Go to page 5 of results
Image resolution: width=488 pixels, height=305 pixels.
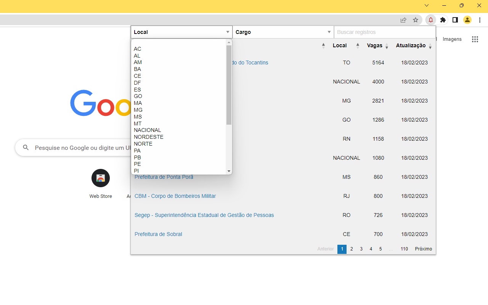click(x=380, y=249)
